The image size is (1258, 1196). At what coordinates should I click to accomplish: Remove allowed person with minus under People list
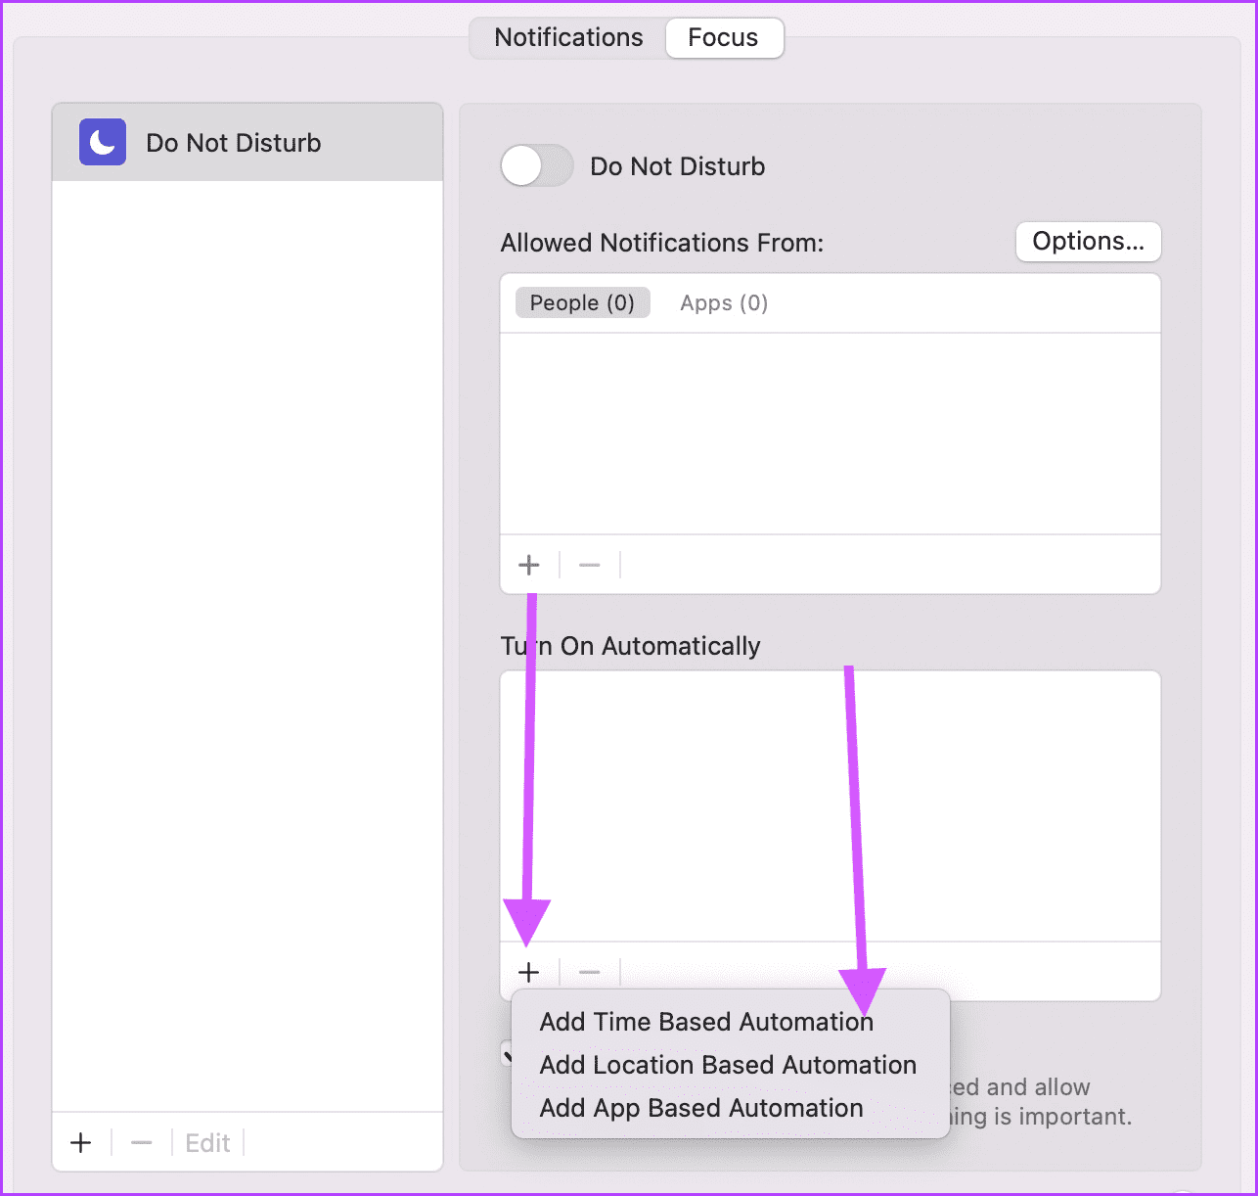(590, 565)
